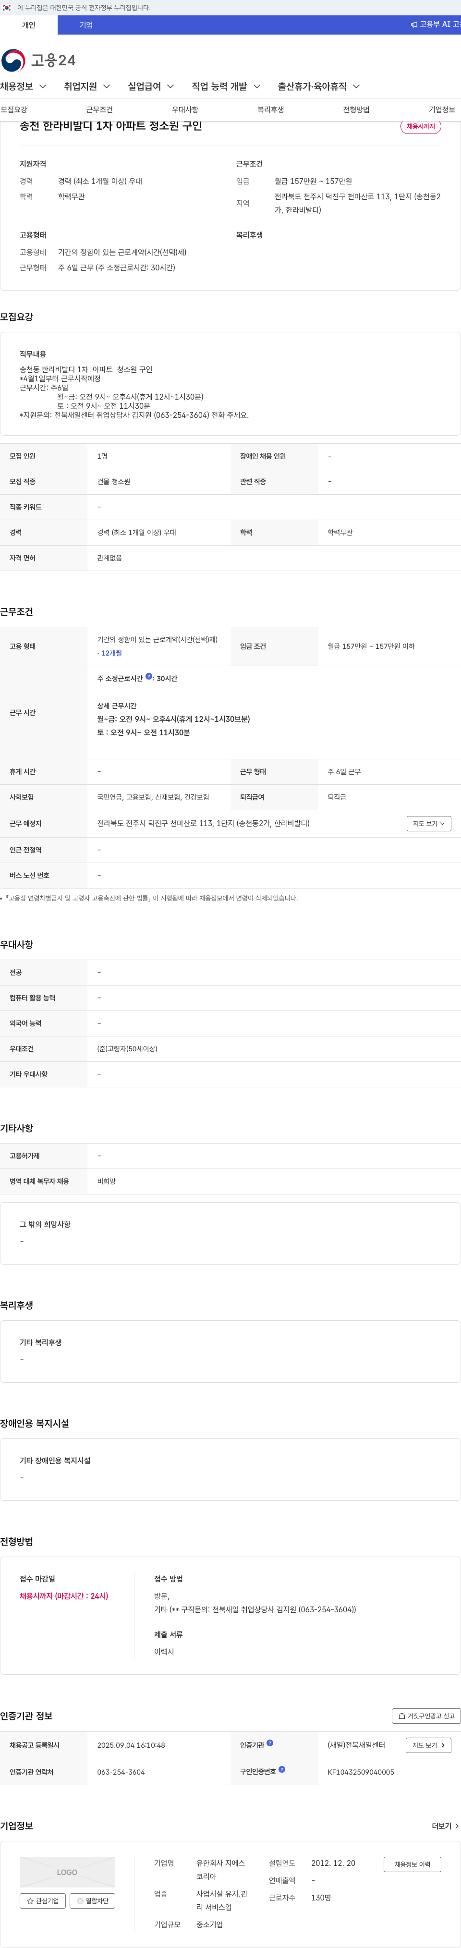The height and width of the screenshot is (1948, 461).
Task: Open 더보기 in 기업정보 section
Action: pyautogui.click(x=445, y=1826)
